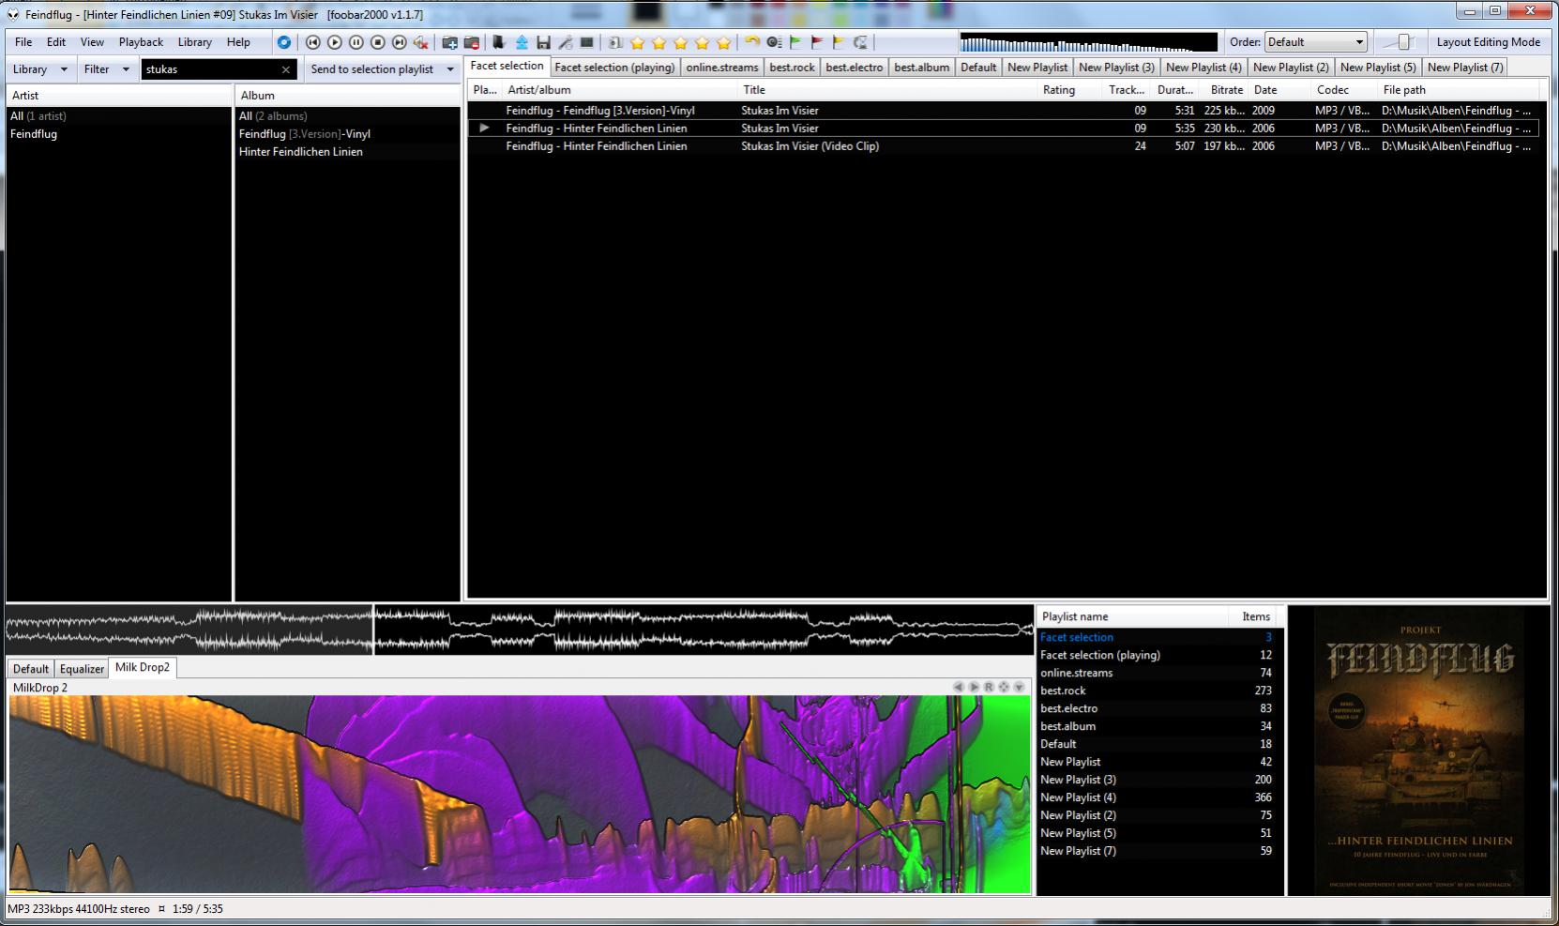The height and width of the screenshot is (926, 1559).
Task: Click the yellow flag toolbar icon
Action: click(839, 42)
